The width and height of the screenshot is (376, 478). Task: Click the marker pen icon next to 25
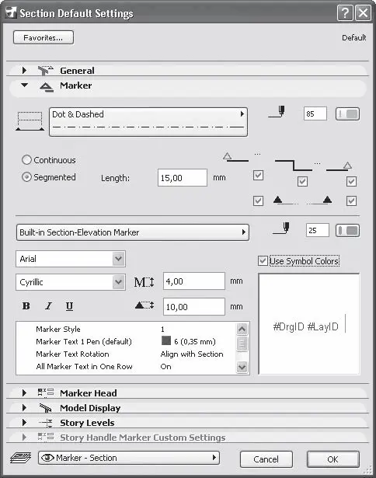pyautogui.click(x=281, y=229)
